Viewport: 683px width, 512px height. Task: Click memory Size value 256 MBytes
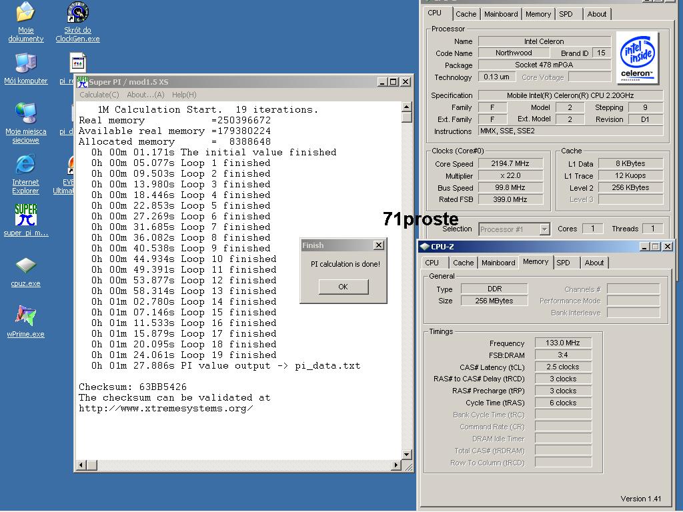pyautogui.click(x=494, y=301)
